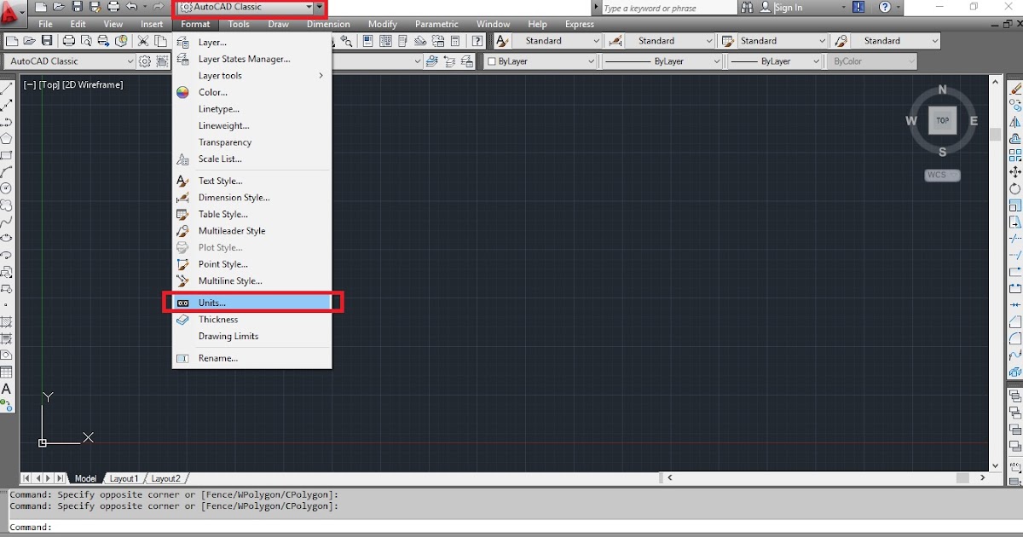Select the Polygon drawing tool
Screen dimensions: 1023x537
[x=8, y=136]
